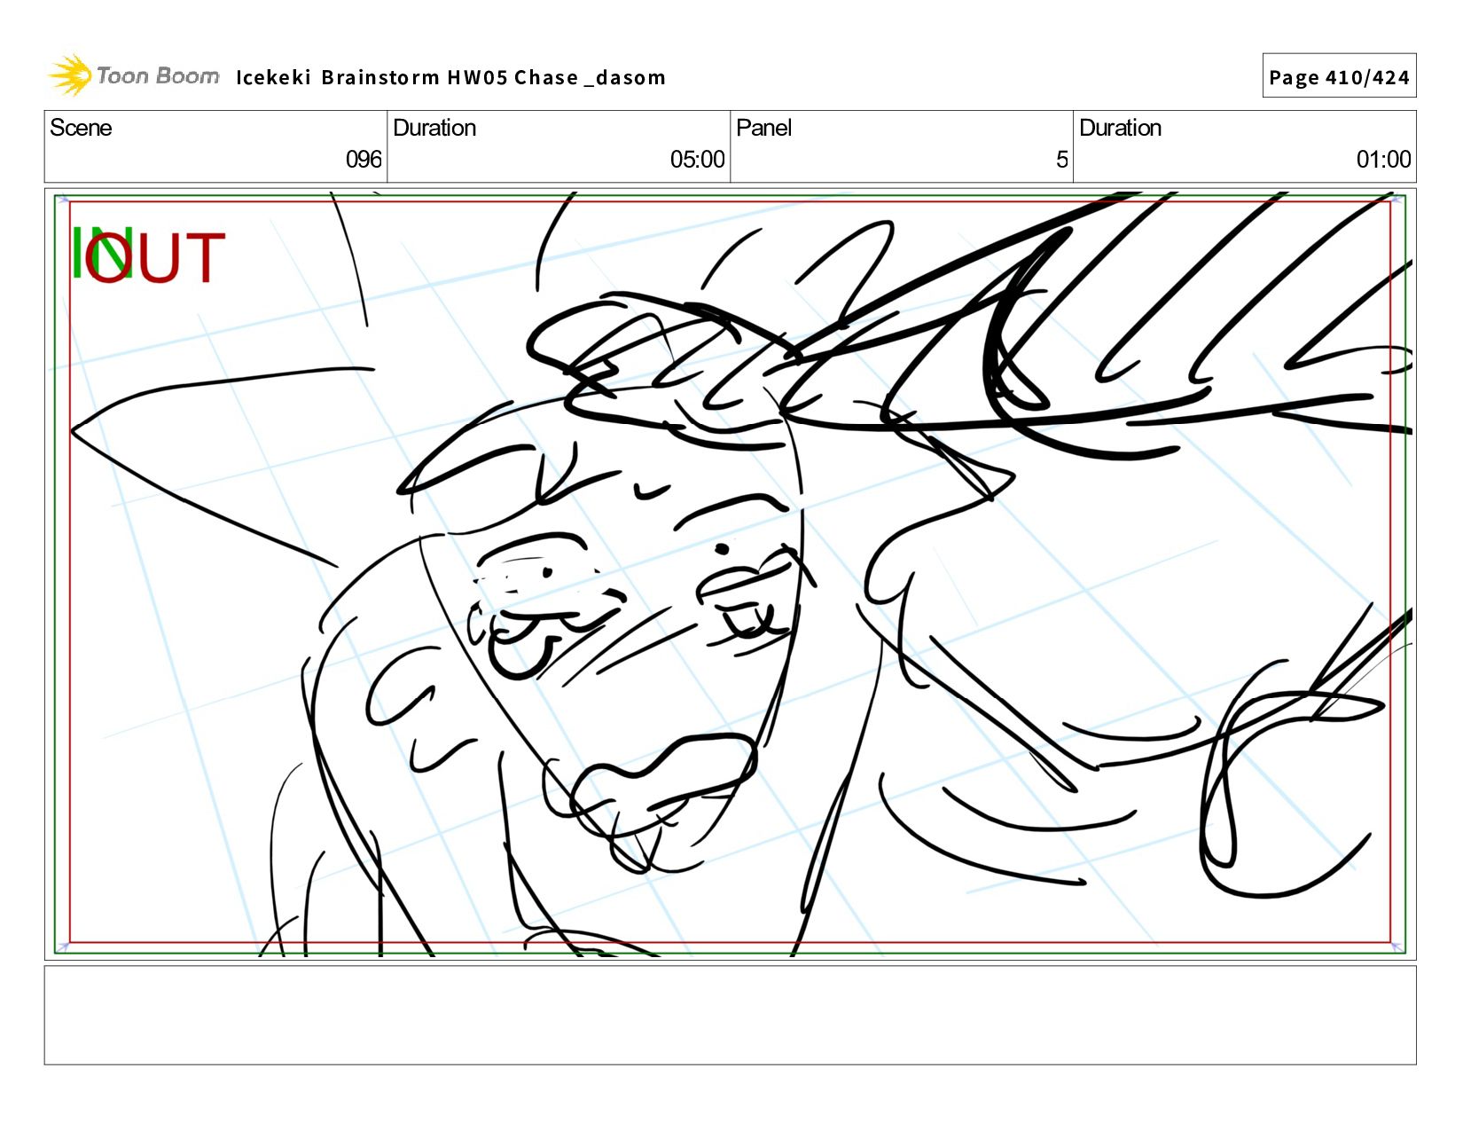Image resolution: width=1463 pixels, height=1131 pixels.
Task: Click the empty notes box below the panel
Action: tap(730, 1015)
